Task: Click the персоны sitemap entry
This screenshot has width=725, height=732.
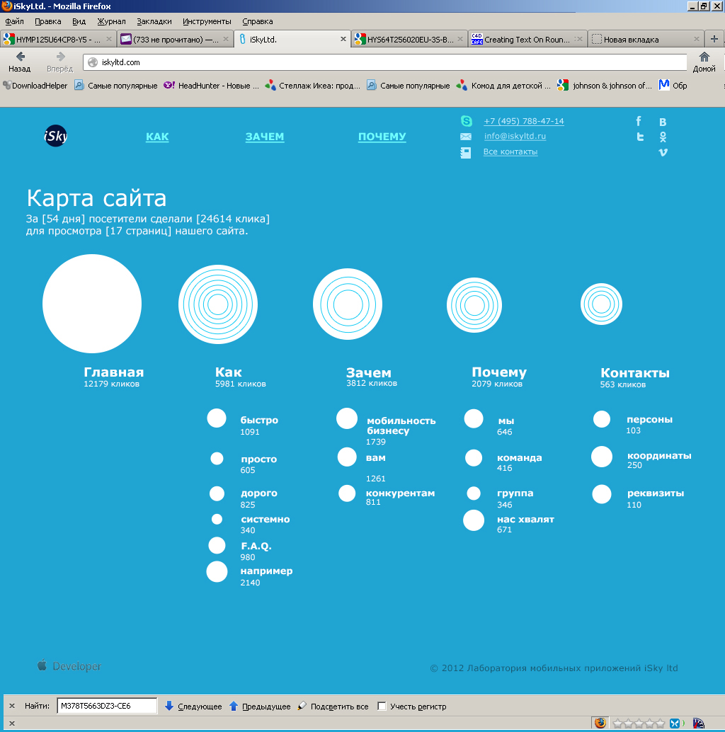Action: pyautogui.click(x=649, y=420)
